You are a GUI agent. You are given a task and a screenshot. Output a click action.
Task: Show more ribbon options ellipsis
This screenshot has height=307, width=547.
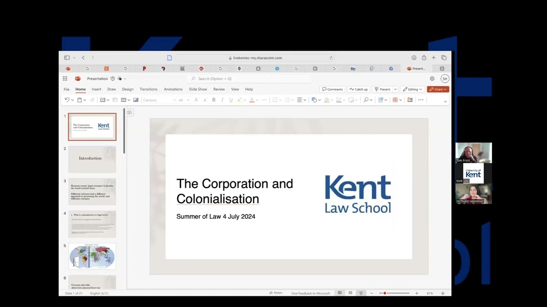421,100
